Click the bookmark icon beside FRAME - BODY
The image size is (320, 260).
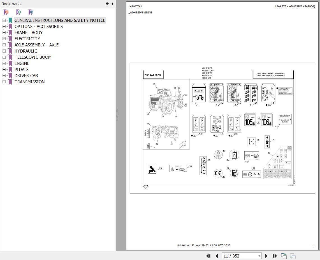[x=10, y=33]
